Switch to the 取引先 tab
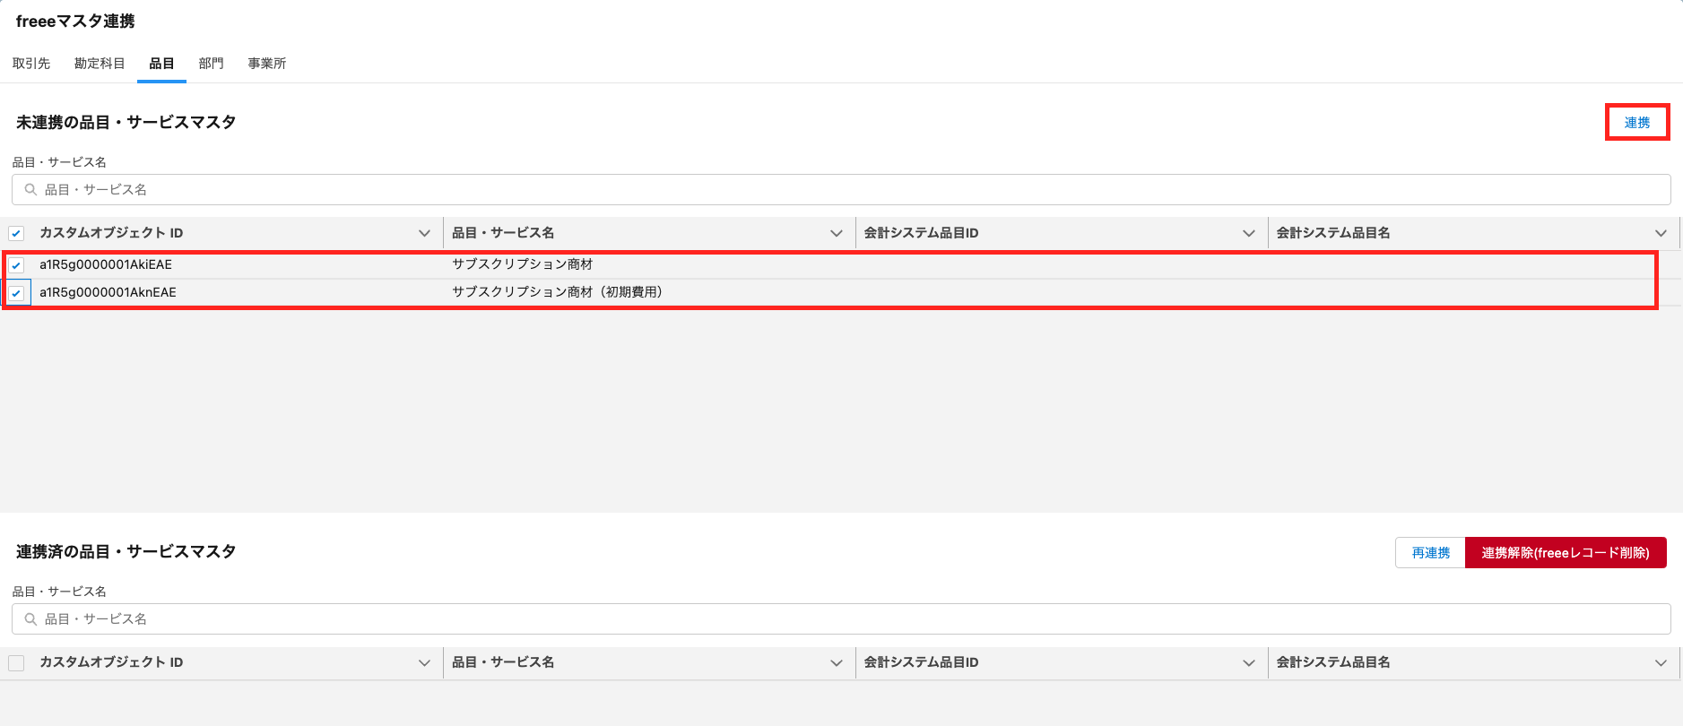Viewport: 1683px width, 726px height. pos(31,64)
